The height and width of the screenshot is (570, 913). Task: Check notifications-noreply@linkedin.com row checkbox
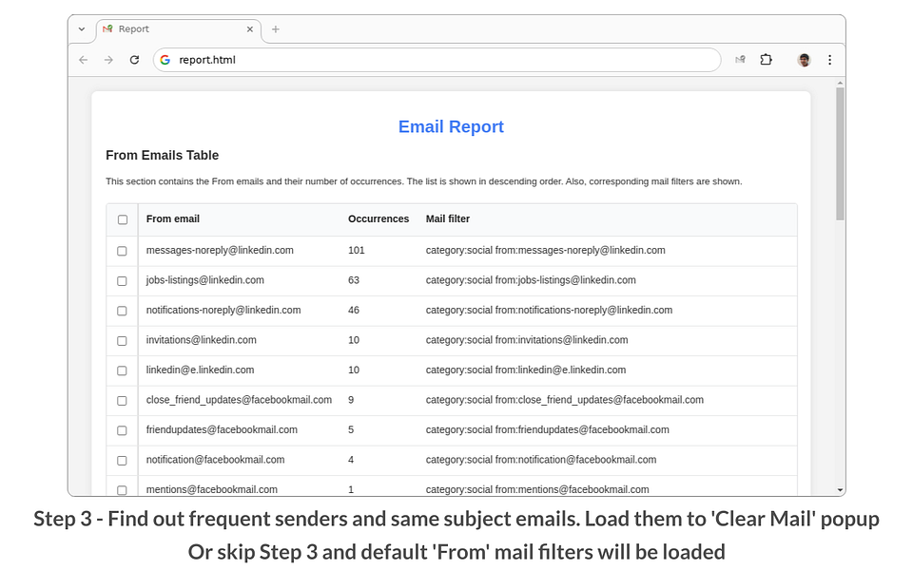[x=122, y=311]
